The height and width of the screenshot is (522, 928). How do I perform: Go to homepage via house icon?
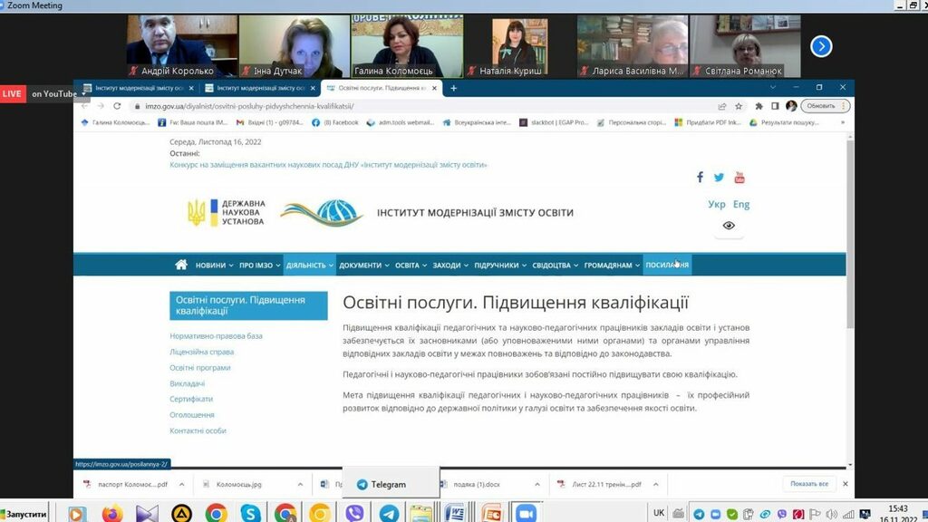[181, 265]
